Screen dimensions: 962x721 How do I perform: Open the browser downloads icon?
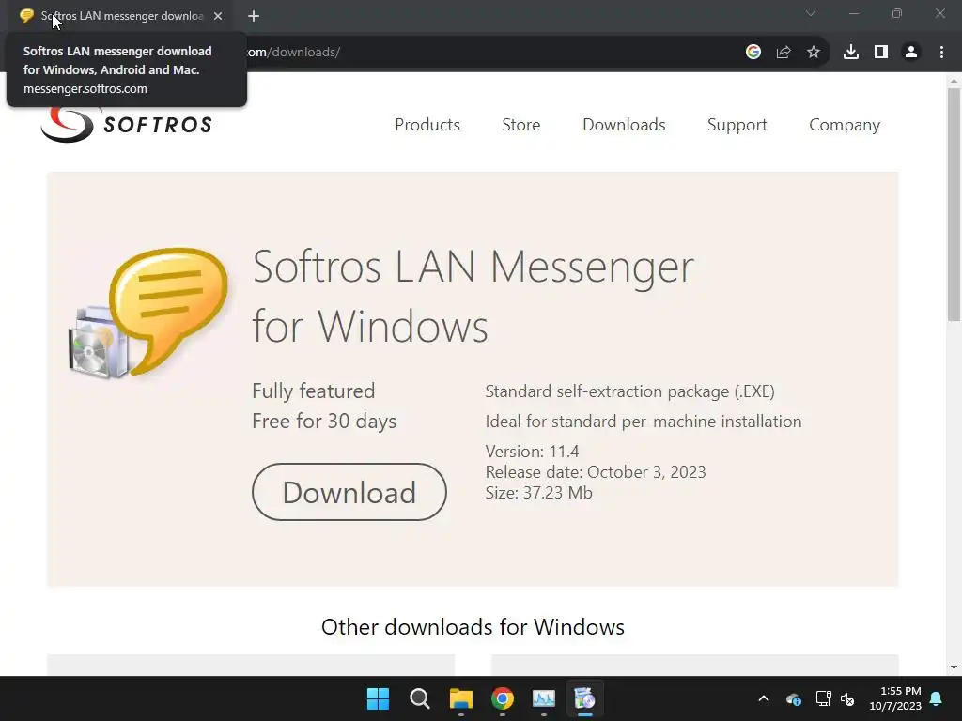[851, 53]
